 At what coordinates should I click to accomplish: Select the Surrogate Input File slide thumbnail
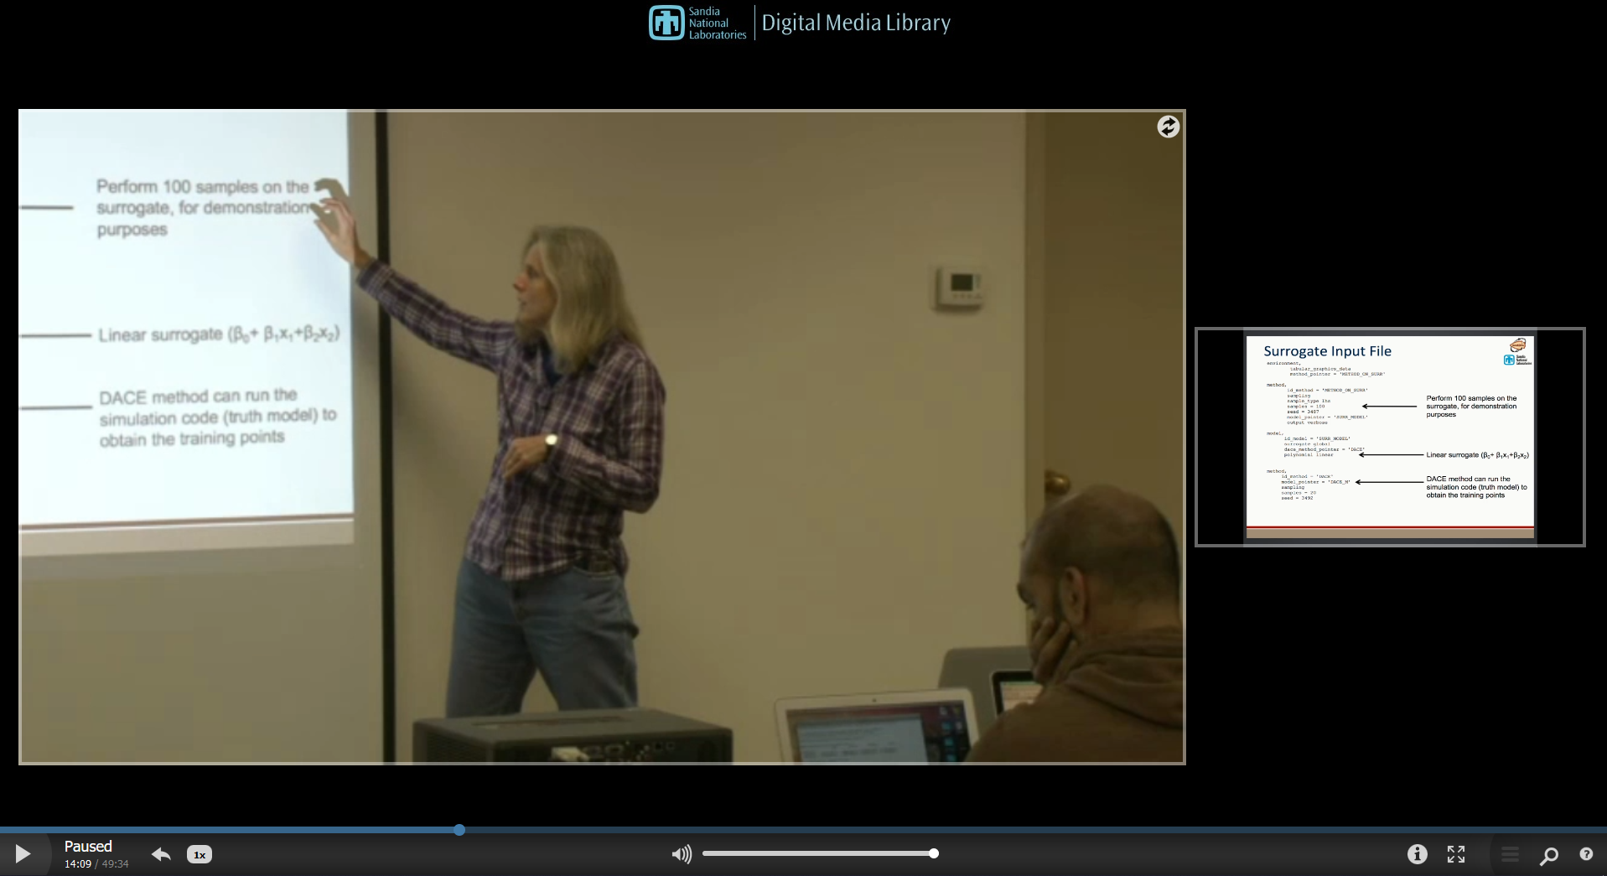point(1389,437)
